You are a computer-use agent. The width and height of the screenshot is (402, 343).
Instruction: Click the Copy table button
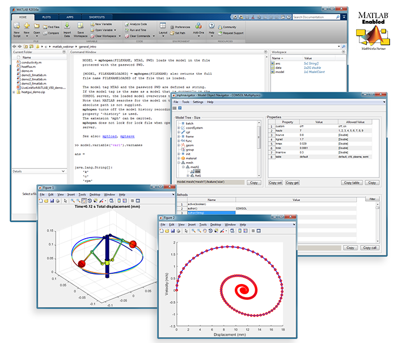(x=352, y=183)
